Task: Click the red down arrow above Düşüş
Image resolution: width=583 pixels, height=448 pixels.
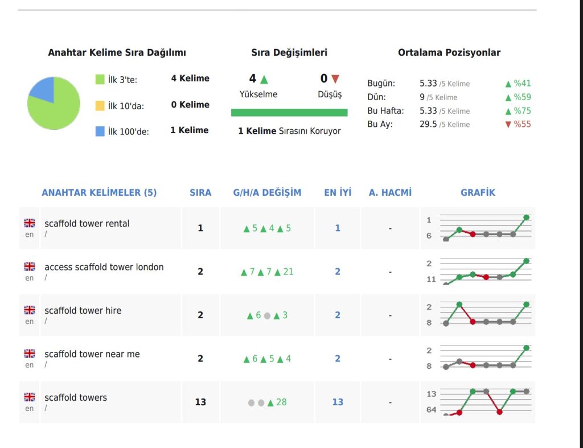Action: (335, 79)
